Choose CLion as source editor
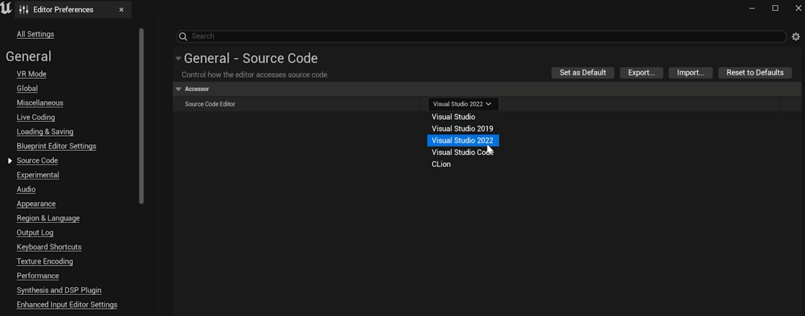This screenshot has height=316, width=805. pyautogui.click(x=441, y=164)
